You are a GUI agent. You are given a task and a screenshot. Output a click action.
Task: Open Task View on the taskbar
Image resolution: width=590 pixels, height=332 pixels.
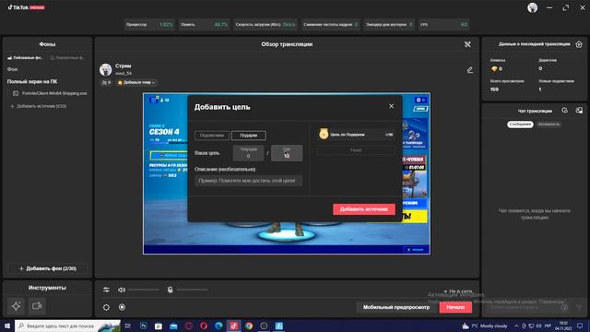128,326
